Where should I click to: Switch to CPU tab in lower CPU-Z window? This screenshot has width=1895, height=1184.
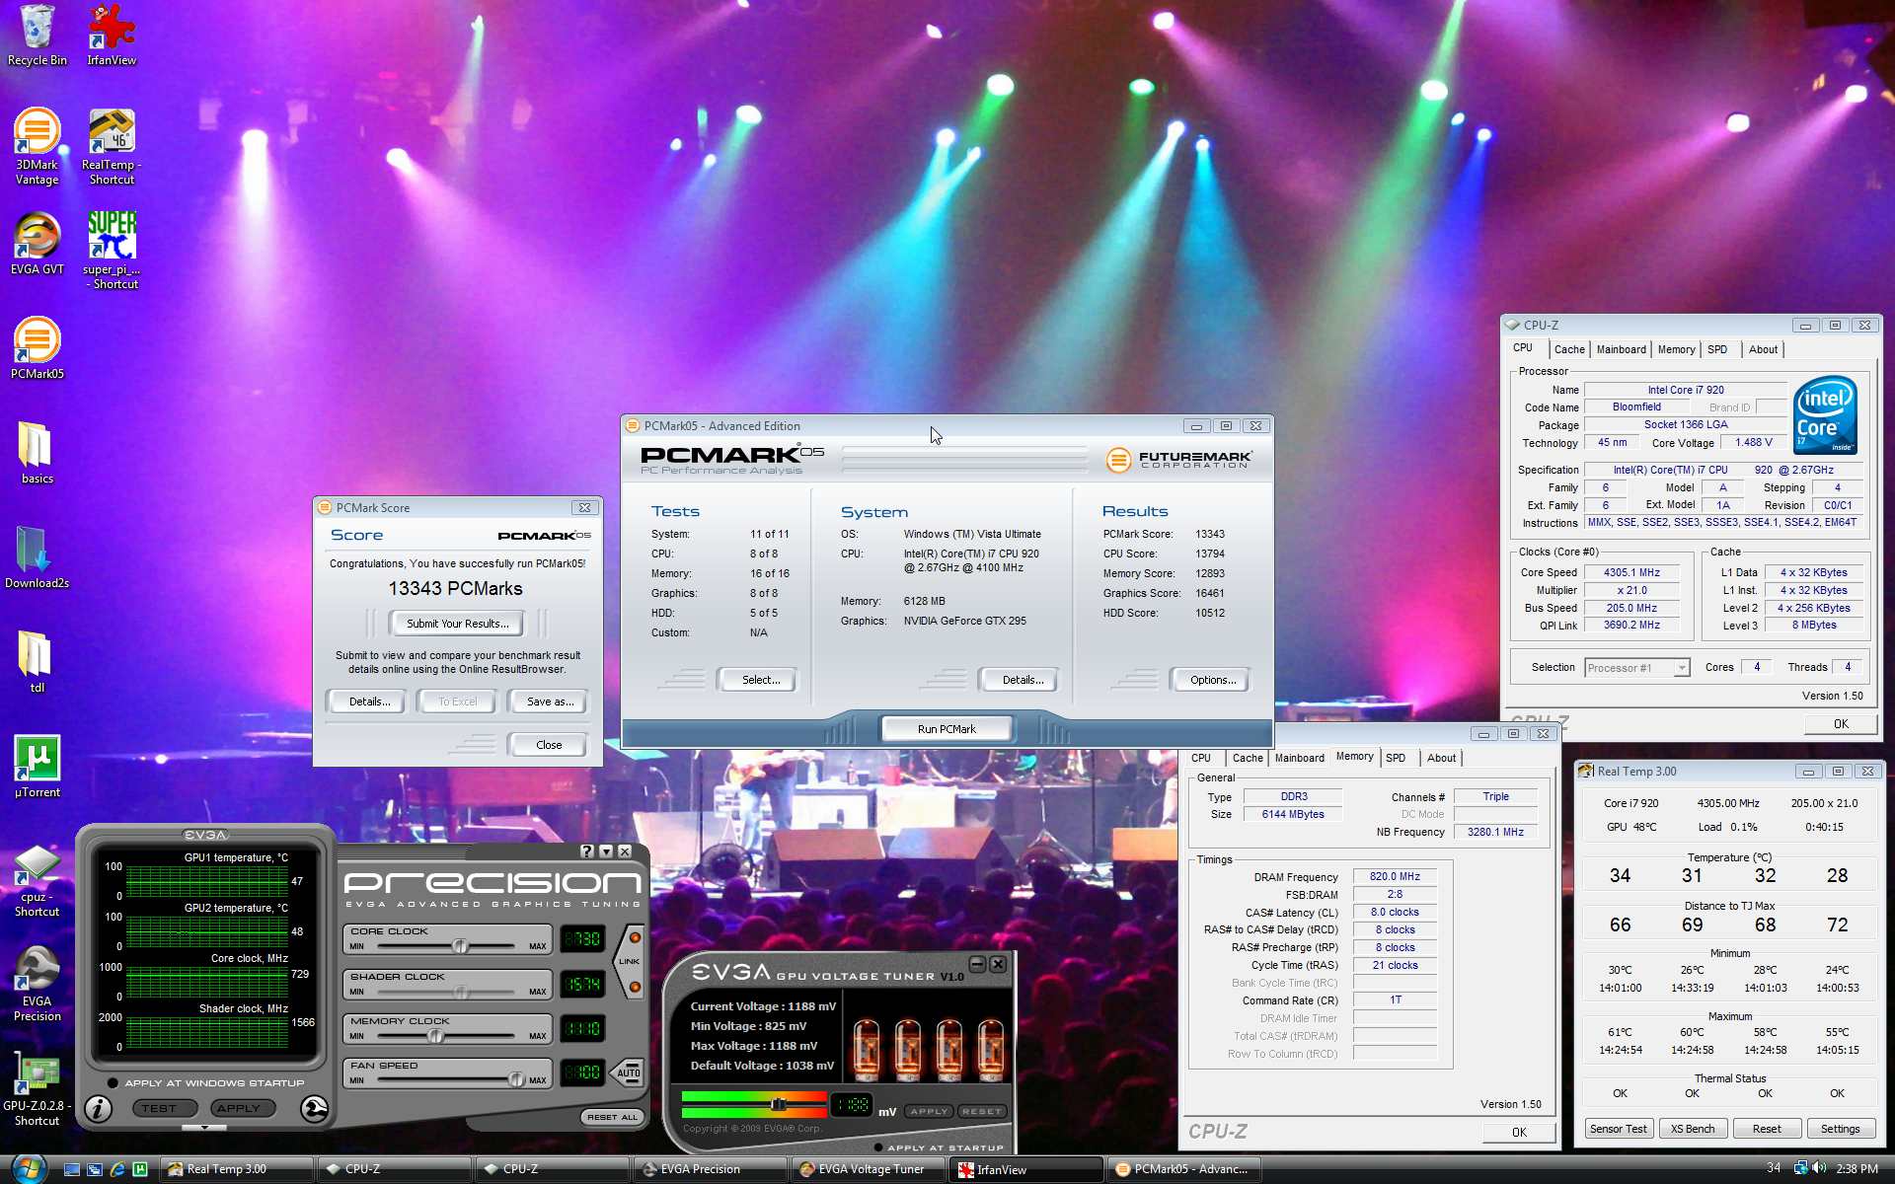point(1201,758)
